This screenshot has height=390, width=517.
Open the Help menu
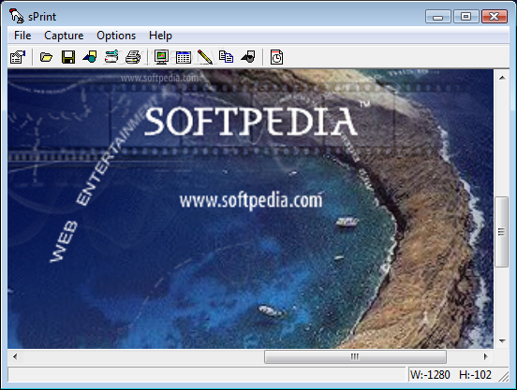click(x=160, y=36)
